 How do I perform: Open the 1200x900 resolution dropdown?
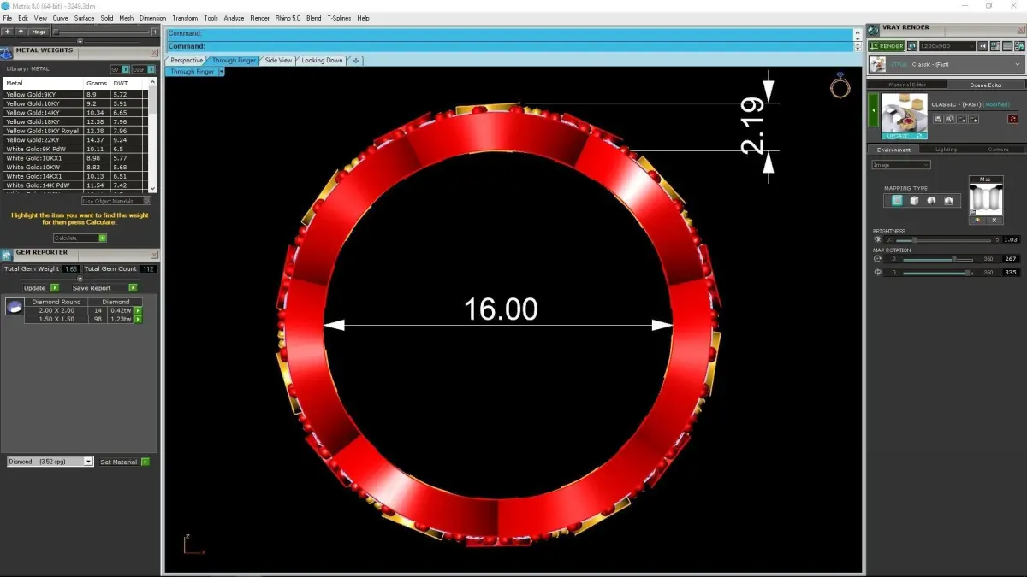pyautogui.click(x=947, y=46)
